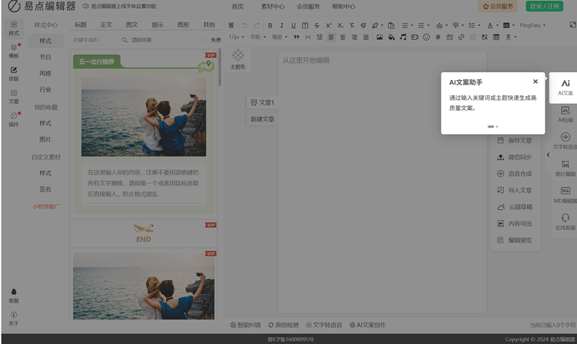Align text right
The height and width of the screenshot is (344, 577).
click(x=354, y=38)
